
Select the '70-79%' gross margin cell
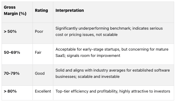coord(17,75)
